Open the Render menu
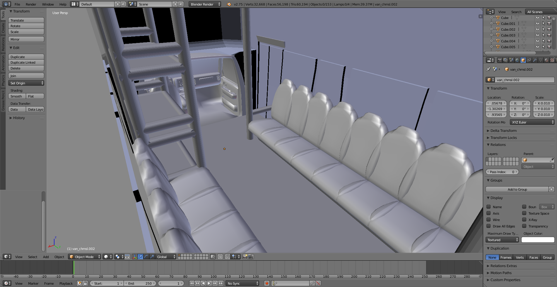The height and width of the screenshot is (287, 557). (x=31, y=4)
